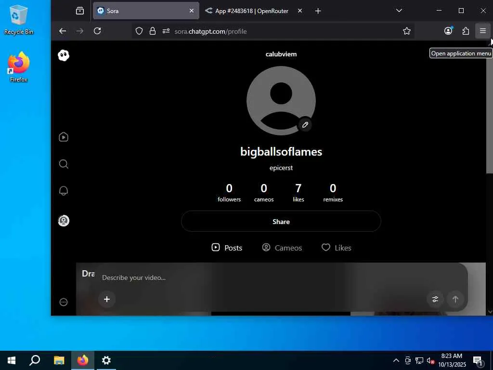The width and height of the screenshot is (493, 370).
Task: Open video settings sliders icon in composer
Action: [435, 299]
